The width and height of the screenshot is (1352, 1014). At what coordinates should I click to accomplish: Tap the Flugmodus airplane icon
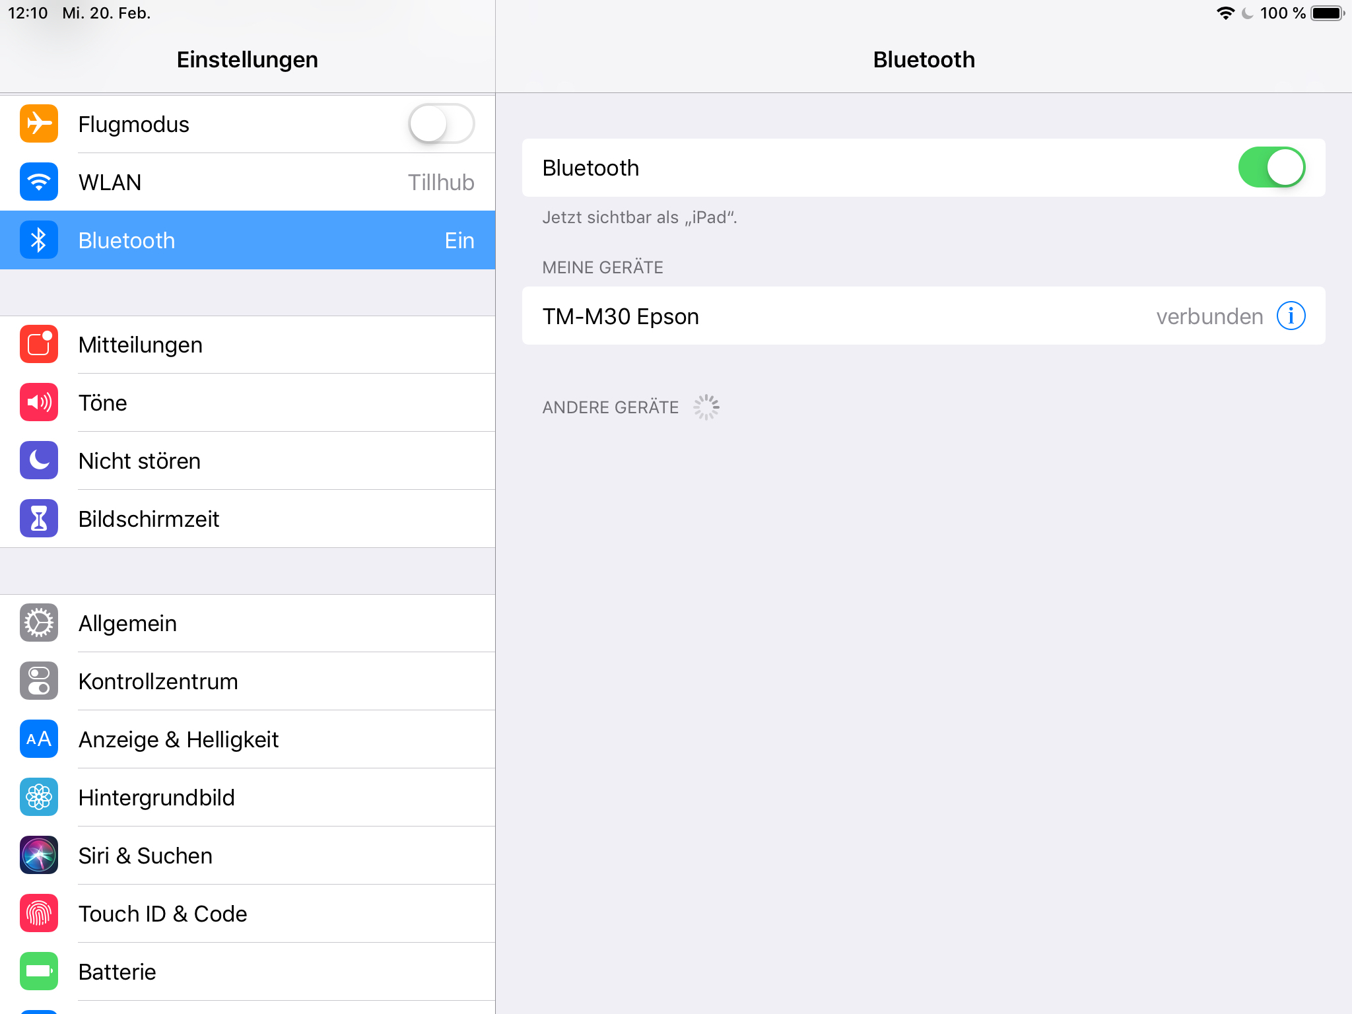pyautogui.click(x=39, y=123)
